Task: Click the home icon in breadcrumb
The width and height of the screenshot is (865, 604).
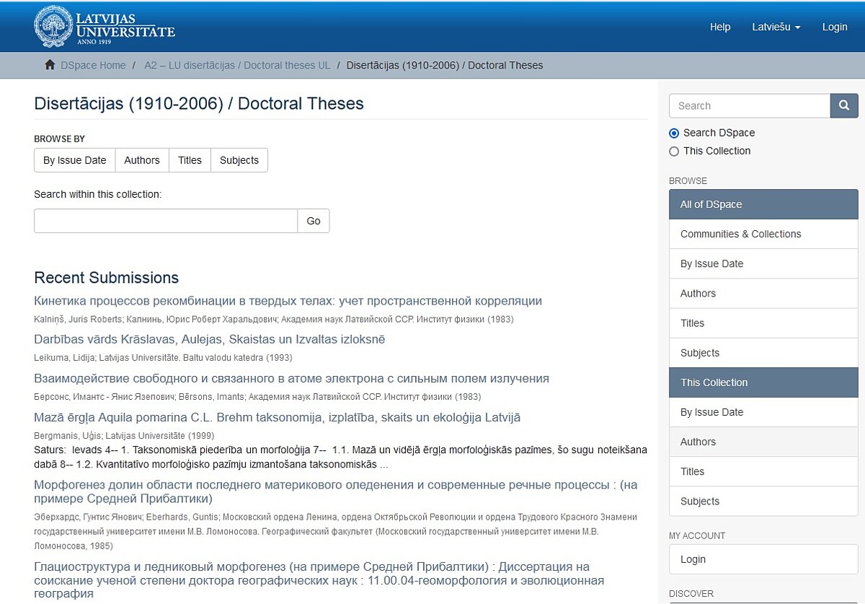Action: click(x=50, y=65)
